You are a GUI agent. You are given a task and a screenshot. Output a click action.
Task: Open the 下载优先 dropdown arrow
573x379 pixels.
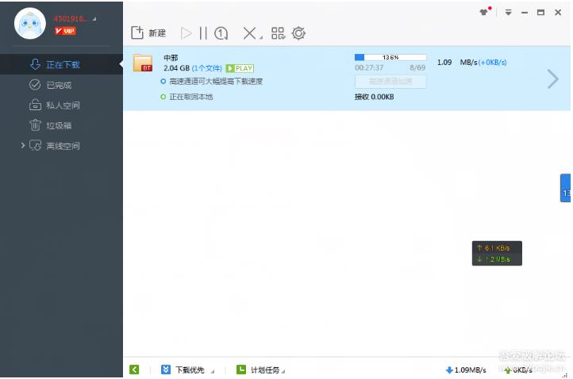pyautogui.click(x=213, y=372)
